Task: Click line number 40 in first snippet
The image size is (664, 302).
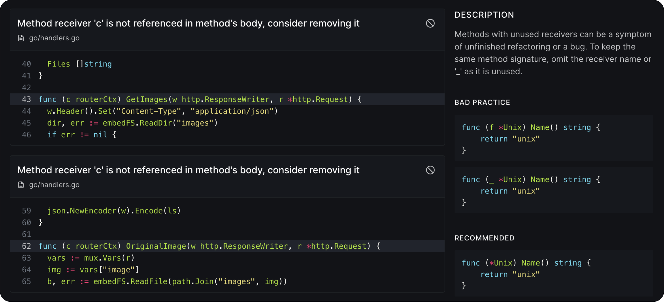Action: pos(26,64)
